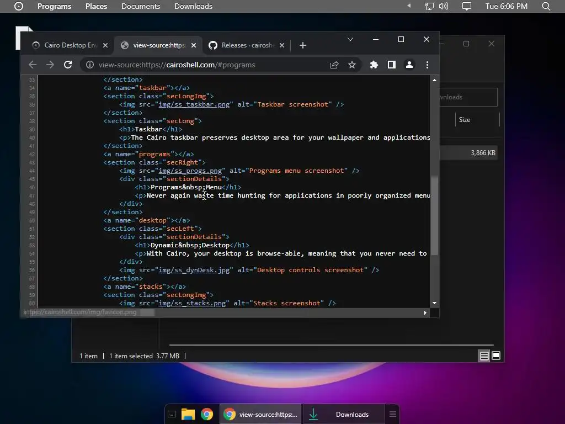The width and height of the screenshot is (565, 424).
Task: Open the Downloads menu in top bar
Action: point(193,6)
